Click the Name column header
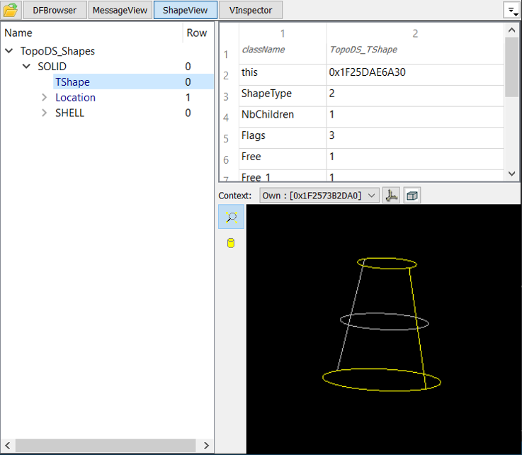The width and height of the screenshot is (522, 455). click(92, 33)
